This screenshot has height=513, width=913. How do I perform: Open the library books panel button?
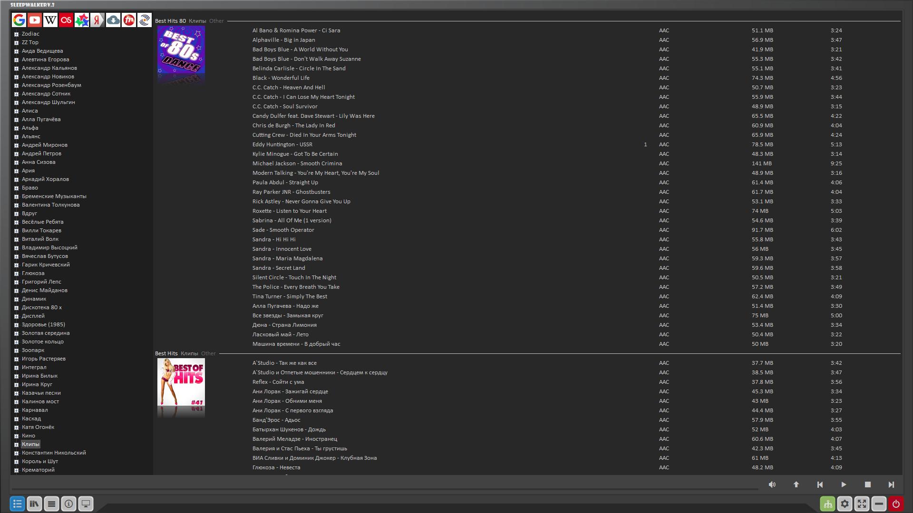pyautogui.click(x=34, y=504)
